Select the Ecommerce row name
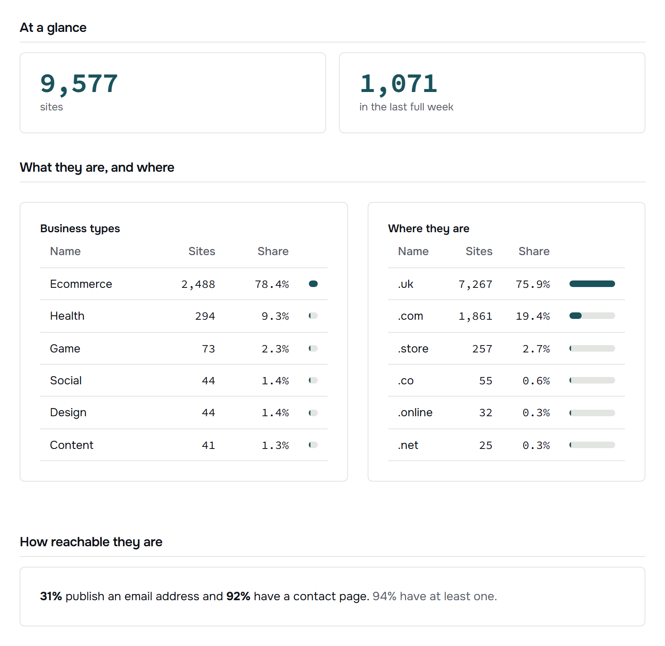 (81, 284)
